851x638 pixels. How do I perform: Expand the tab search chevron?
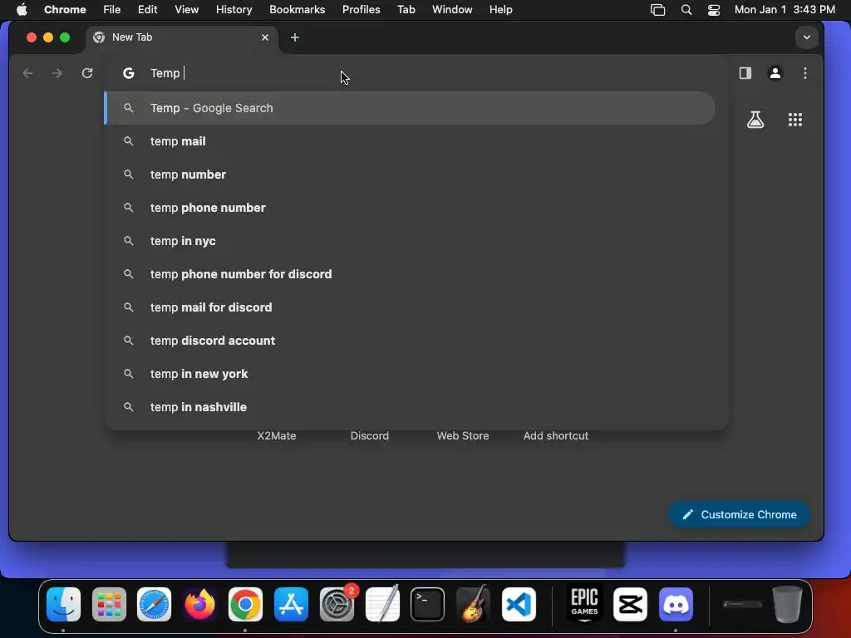coord(806,37)
